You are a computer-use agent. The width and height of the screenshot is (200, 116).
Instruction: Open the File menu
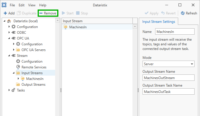click(x=12, y=5)
